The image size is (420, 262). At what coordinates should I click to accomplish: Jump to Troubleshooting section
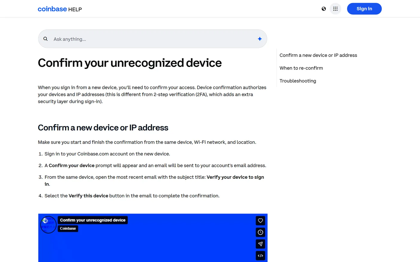click(298, 81)
